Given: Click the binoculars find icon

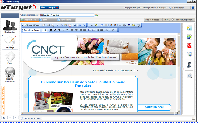Looking at the screenshot, I should pyautogui.click(x=124, y=25).
